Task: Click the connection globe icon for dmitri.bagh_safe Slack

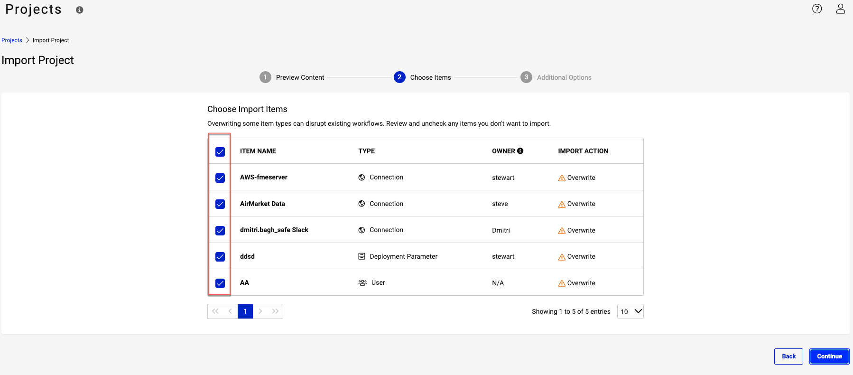Action: (x=362, y=230)
